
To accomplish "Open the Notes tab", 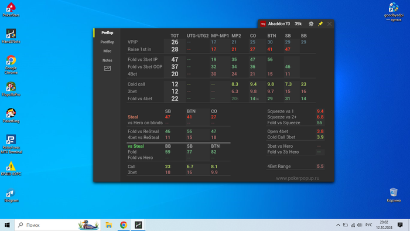I will click(107, 60).
